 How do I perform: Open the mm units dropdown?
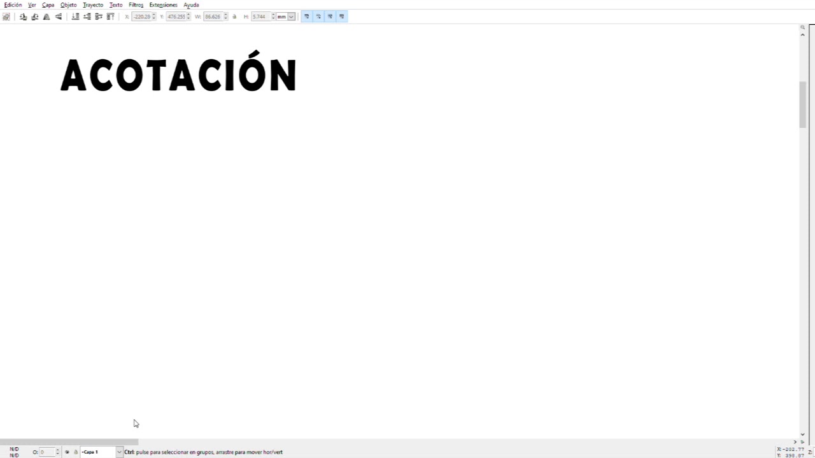[x=291, y=17]
